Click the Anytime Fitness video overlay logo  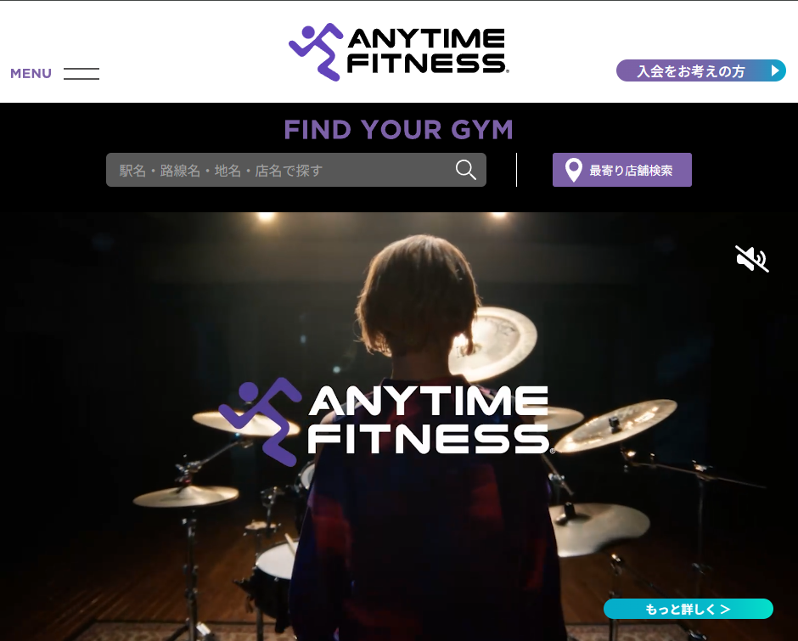(x=387, y=422)
